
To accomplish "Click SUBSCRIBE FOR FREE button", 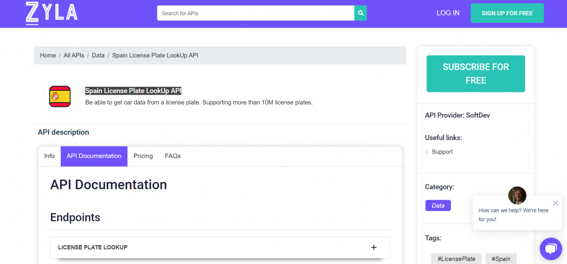I will [x=476, y=74].
